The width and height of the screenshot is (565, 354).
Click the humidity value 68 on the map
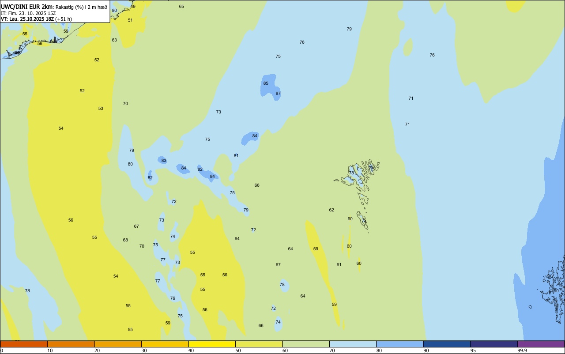125,240
